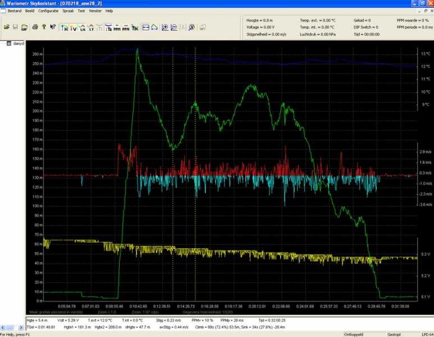Click the 0:14:26.73 time axis label
434x337 pixels.
[186, 306]
